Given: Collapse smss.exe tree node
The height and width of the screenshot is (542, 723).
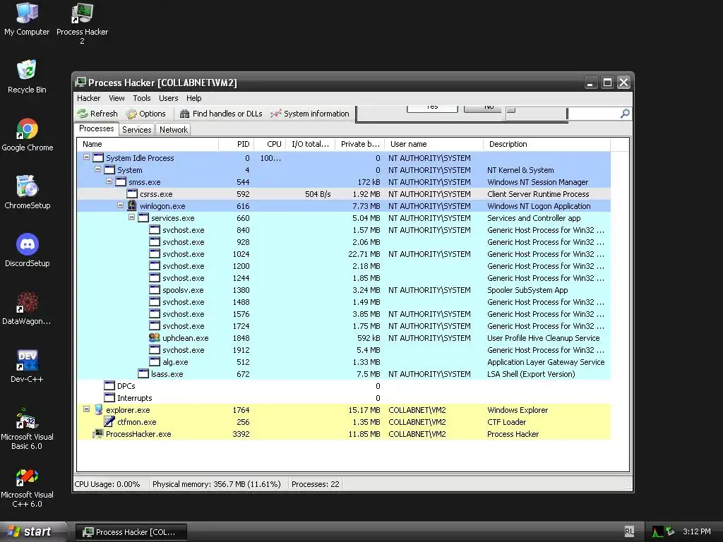Looking at the screenshot, I should 109,181.
